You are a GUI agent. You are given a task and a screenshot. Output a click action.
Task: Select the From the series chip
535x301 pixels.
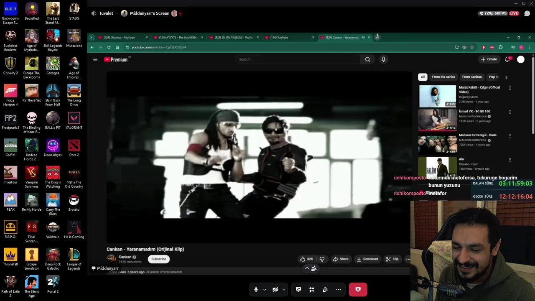tap(443, 77)
